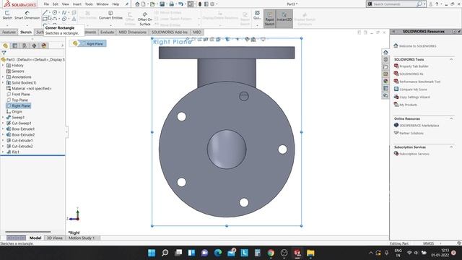Click Offset On Surface tool
The width and height of the screenshot is (462, 260).
click(x=145, y=19)
